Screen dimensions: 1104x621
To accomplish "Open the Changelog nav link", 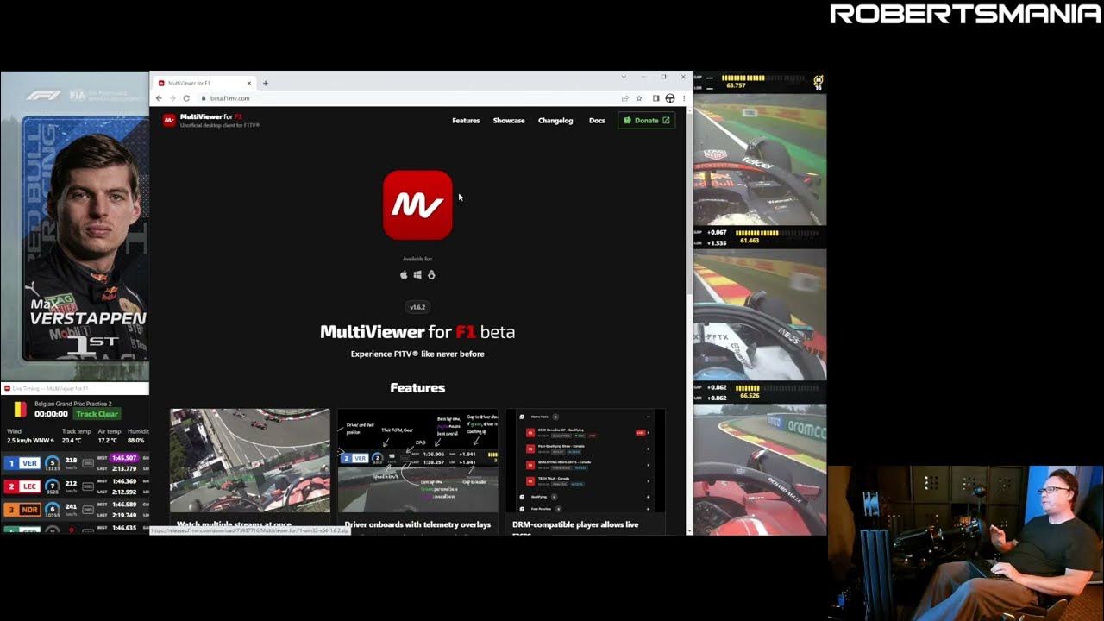I will click(x=555, y=121).
